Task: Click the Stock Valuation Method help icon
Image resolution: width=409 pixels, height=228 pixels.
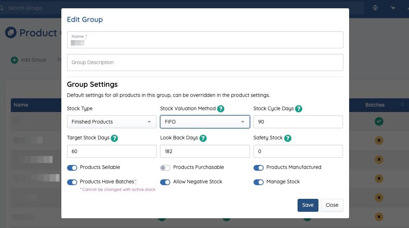Action: (221, 109)
